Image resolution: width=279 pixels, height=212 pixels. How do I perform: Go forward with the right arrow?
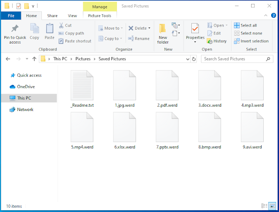(x=18, y=59)
